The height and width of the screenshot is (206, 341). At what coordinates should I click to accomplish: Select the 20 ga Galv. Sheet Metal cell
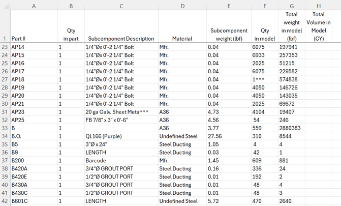click(x=121, y=112)
